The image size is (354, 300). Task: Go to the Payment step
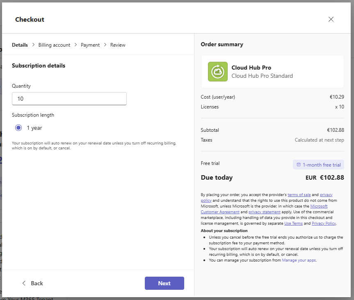90,45
